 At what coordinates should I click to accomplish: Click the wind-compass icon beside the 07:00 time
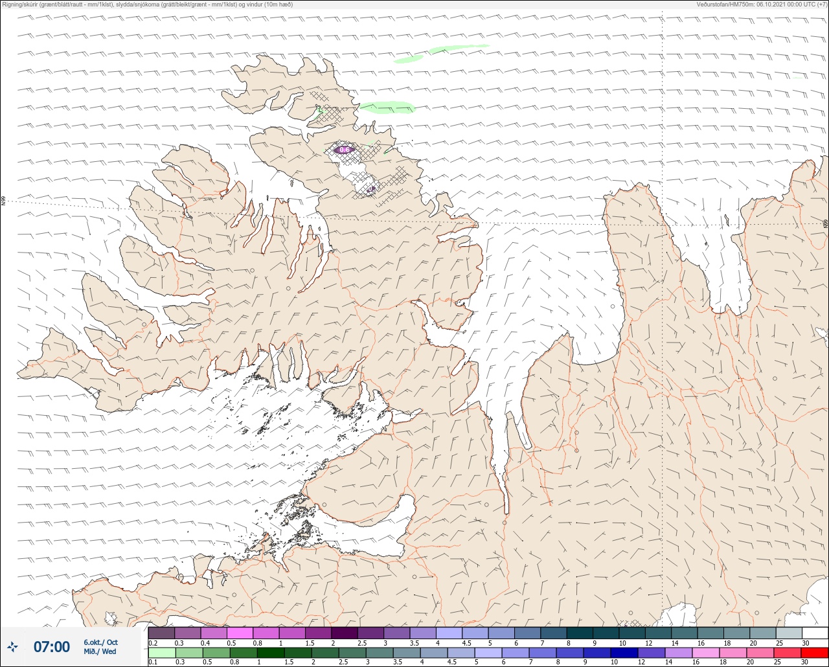(x=13, y=646)
